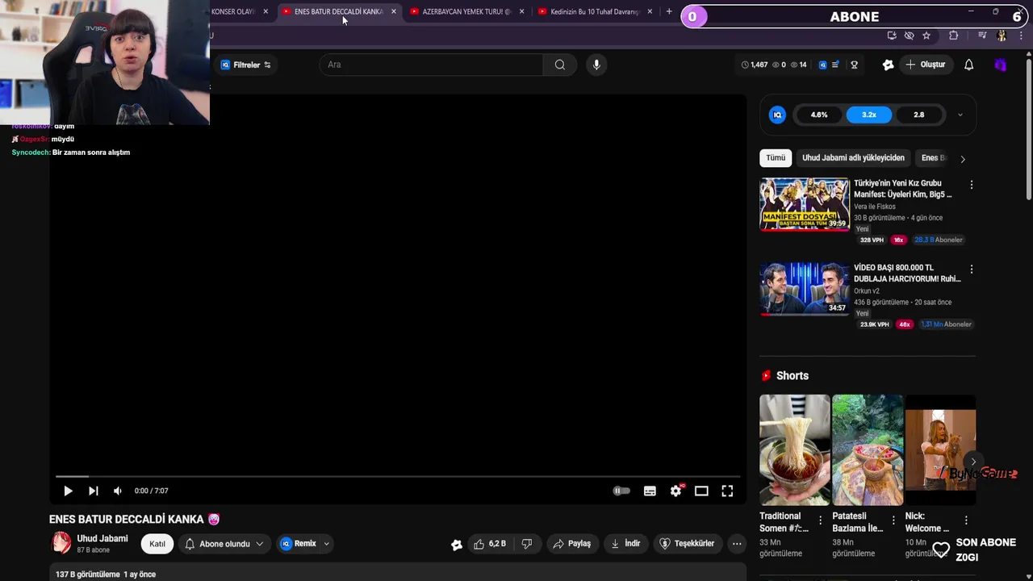Open YouTube notifications bell
1033x581 pixels.
click(x=968, y=65)
